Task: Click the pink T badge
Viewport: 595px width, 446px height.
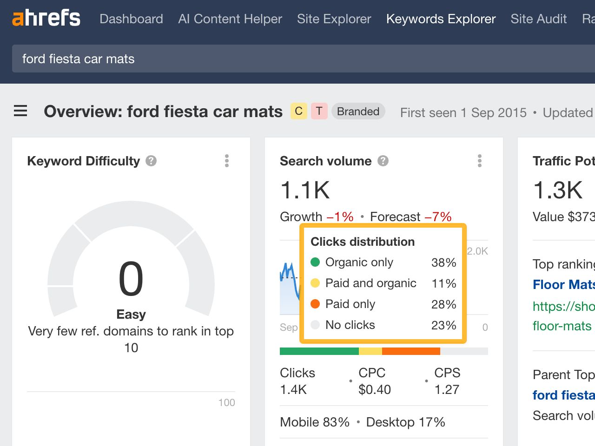Action: [319, 111]
